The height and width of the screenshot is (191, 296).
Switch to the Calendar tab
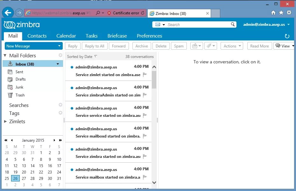click(66, 36)
